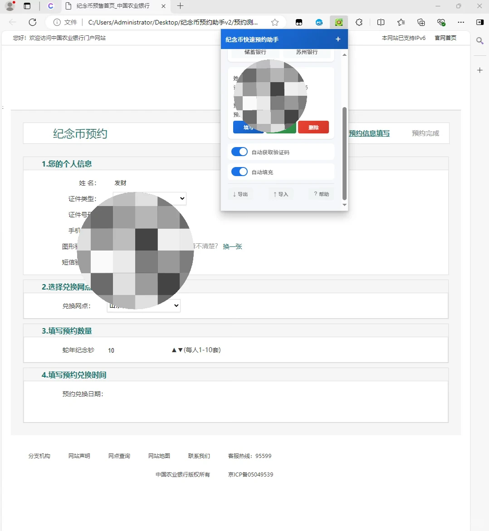The width and height of the screenshot is (489, 531).
Task: Open the 证件类型 dropdown
Action: point(150,198)
